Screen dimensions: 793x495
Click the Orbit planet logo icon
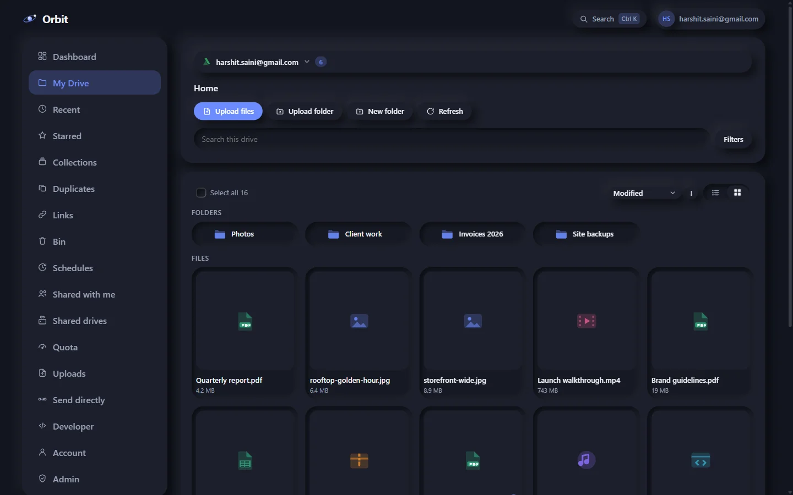click(x=30, y=19)
